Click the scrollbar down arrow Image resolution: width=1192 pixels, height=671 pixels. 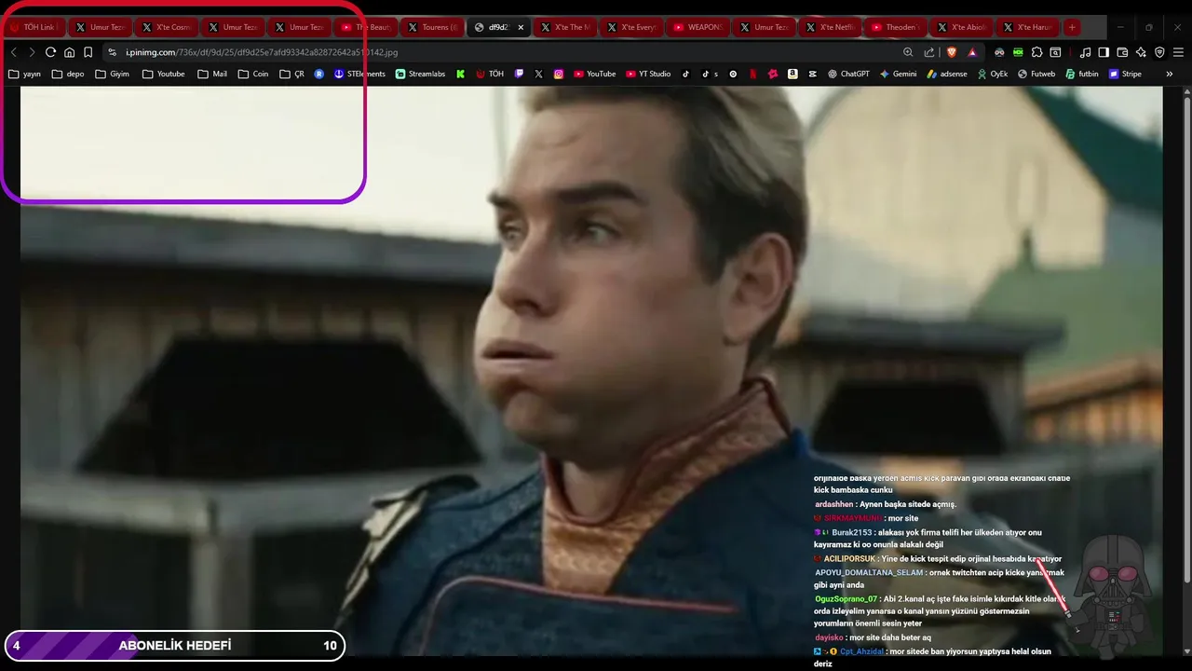(x=1185, y=650)
